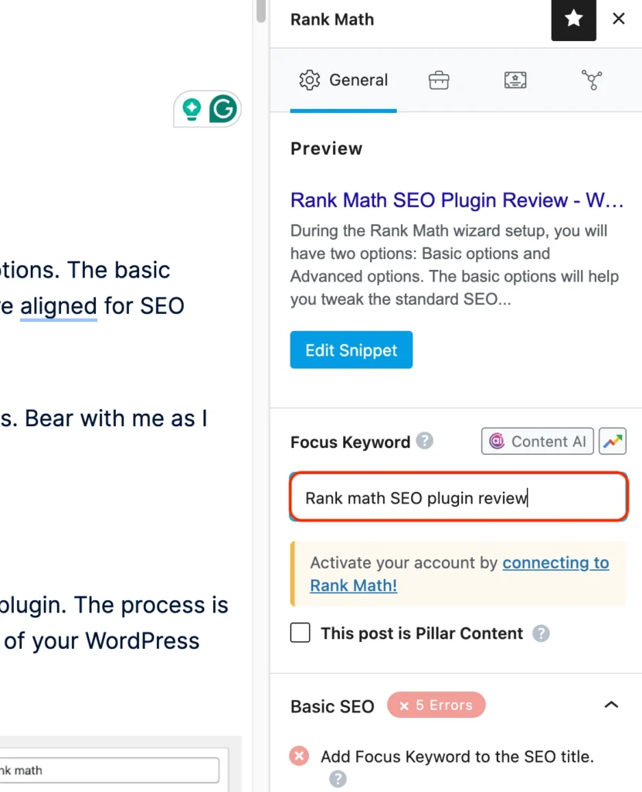Viewport: 642px width, 792px height.
Task: Click inside the Focus Keyword input field
Action: pyautogui.click(x=457, y=498)
